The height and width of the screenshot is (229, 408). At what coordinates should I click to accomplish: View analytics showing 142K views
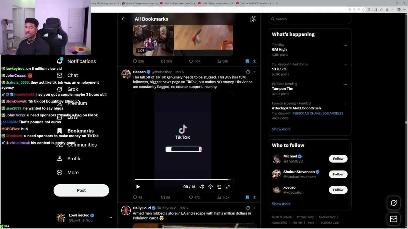223,198
